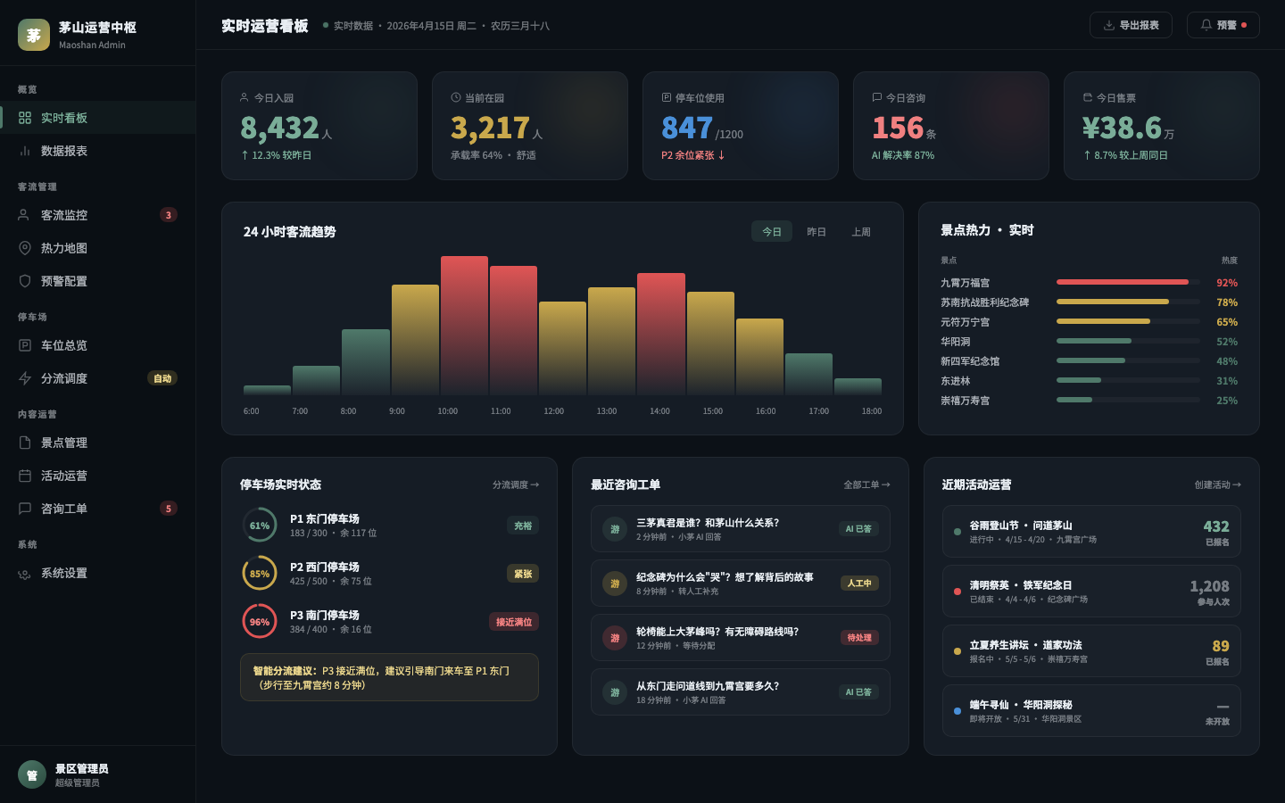1285x803 pixels.
Task: Open the 预警 alerts button
Action: pos(1223,25)
